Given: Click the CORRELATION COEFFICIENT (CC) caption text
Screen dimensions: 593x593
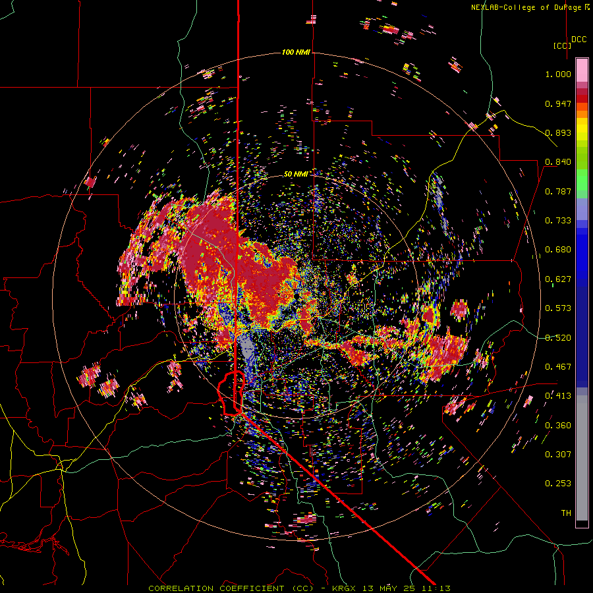Looking at the screenshot, I should pos(231,588).
